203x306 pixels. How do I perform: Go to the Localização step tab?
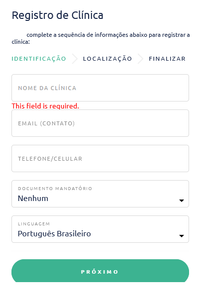point(107,59)
